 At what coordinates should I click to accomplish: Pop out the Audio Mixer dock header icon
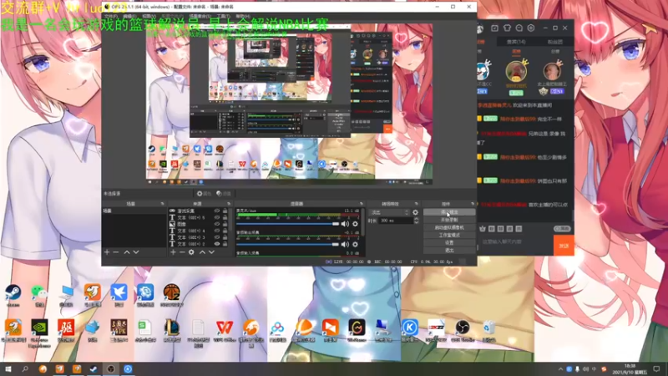pos(362,204)
